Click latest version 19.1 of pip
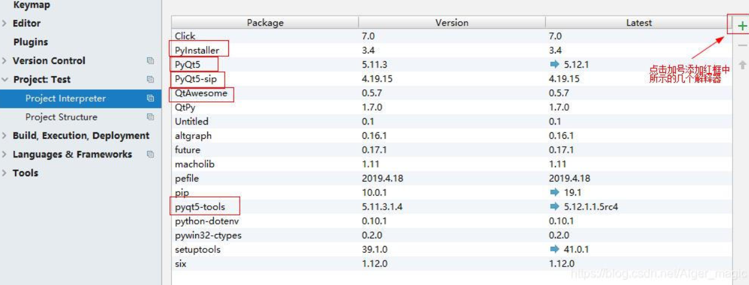Viewport: 749px width, 285px height. tap(572, 193)
